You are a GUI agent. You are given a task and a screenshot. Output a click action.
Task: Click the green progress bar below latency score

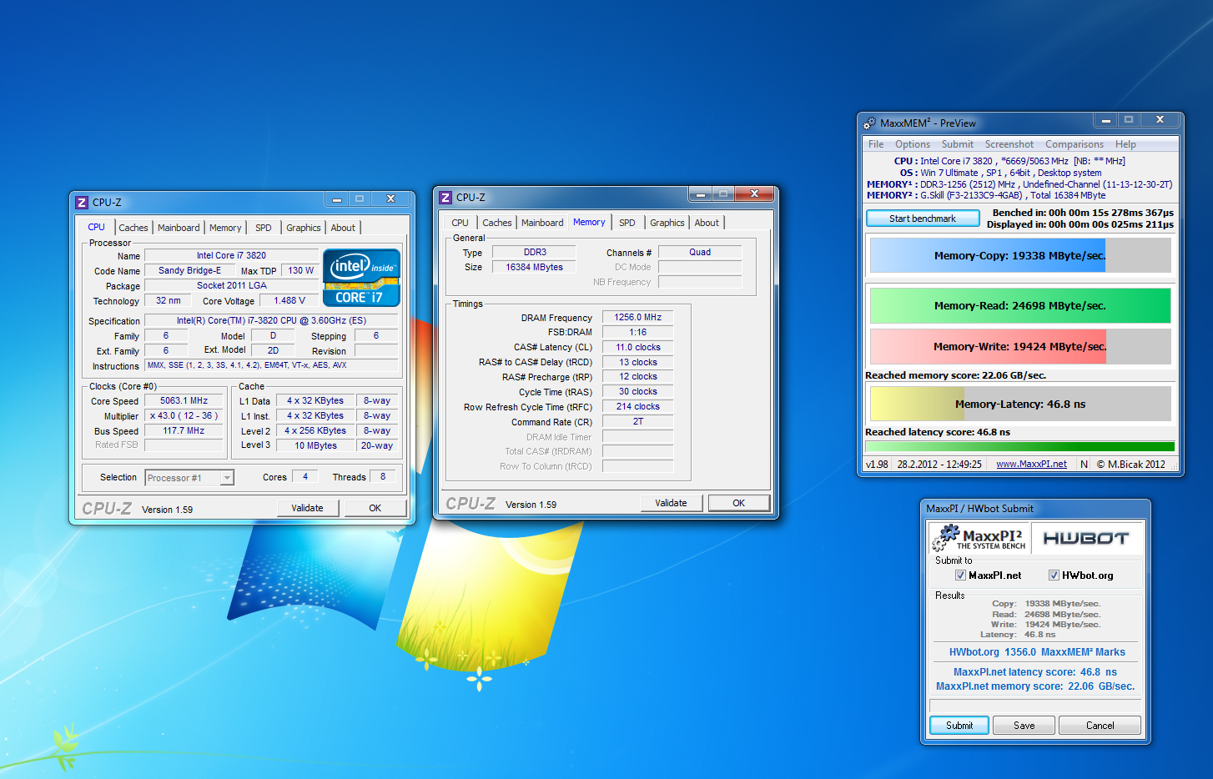coord(1020,447)
